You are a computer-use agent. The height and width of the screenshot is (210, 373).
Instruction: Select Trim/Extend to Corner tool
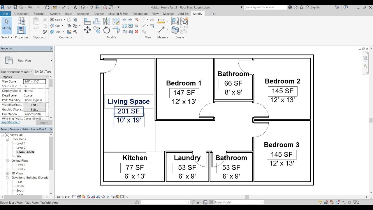116,30
